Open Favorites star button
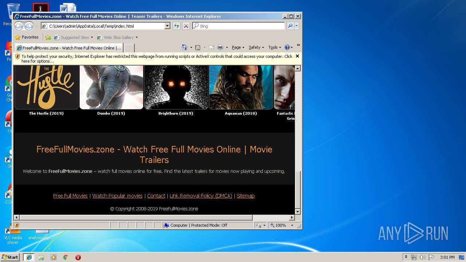Viewport: 466px width, 262px height. [27, 37]
